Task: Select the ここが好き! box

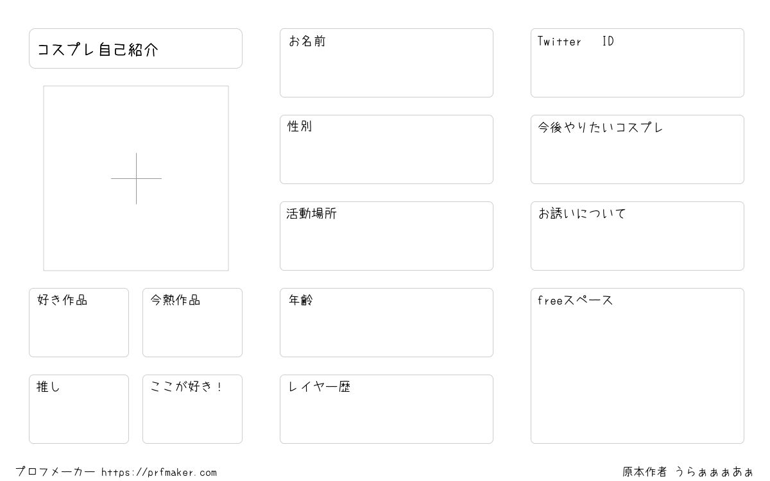Action: pyautogui.click(x=193, y=409)
